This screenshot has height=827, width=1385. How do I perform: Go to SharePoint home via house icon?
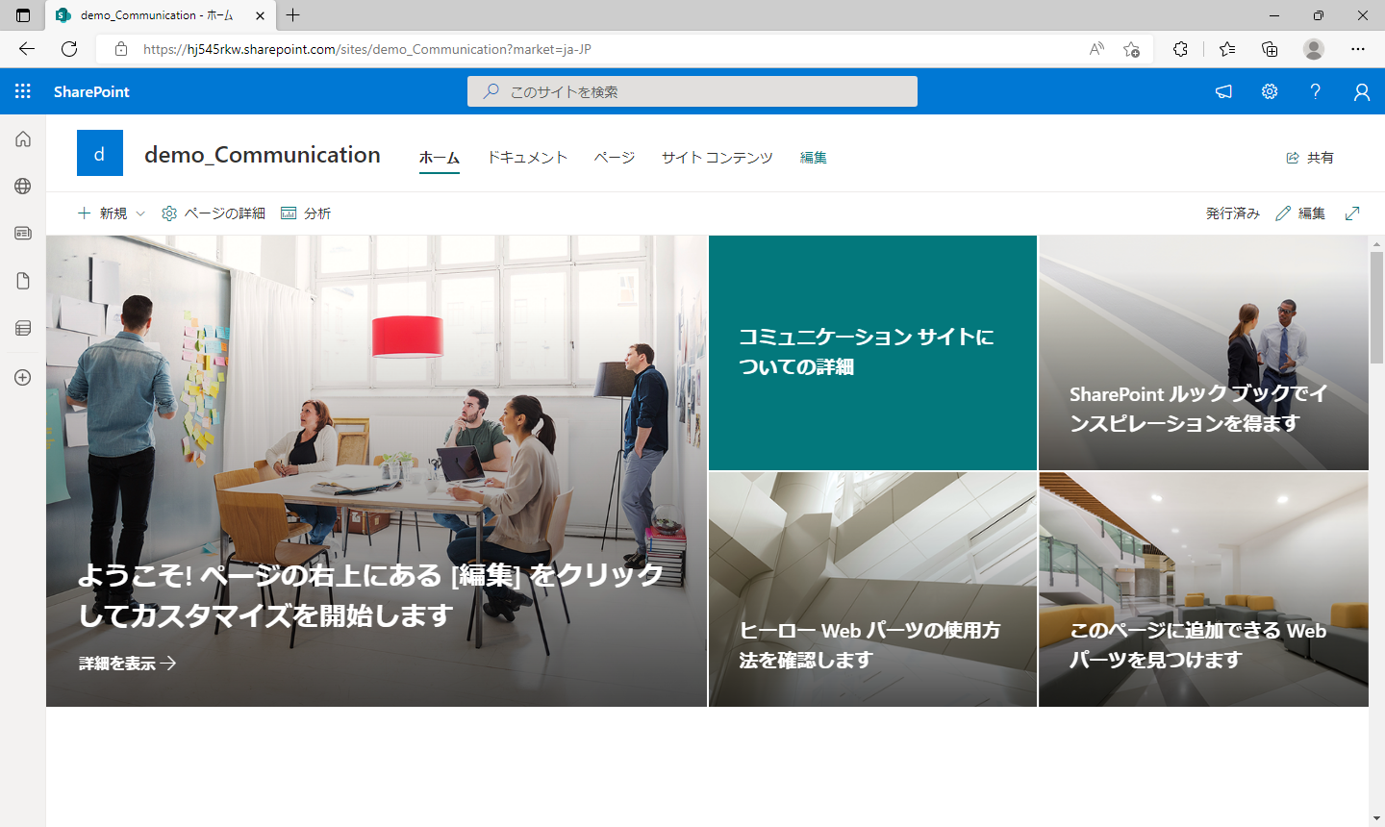point(23,139)
